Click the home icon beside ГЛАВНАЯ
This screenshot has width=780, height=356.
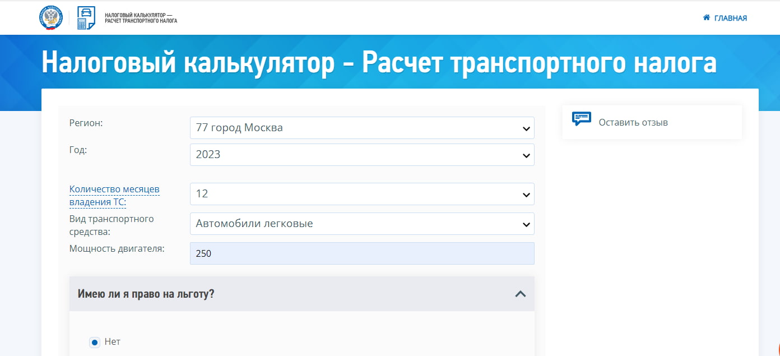click(705, 17)
